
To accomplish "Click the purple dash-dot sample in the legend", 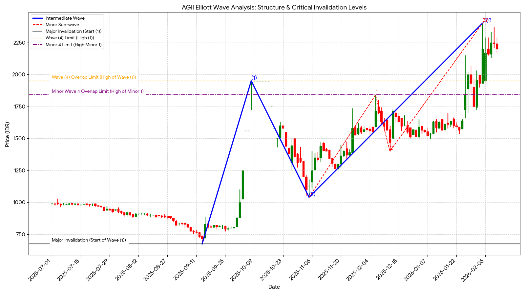I will tap(37, 45).
